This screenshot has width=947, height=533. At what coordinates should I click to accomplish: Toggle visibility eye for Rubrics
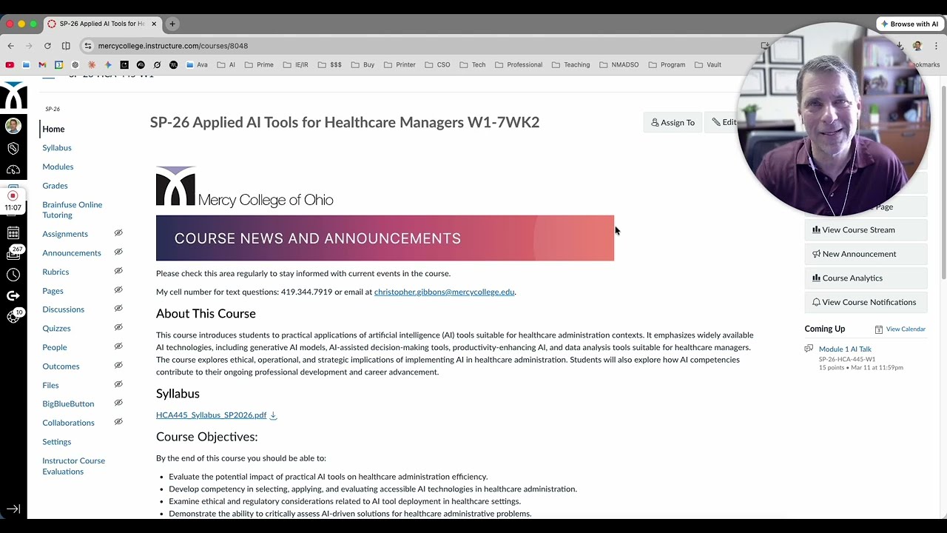click(118, 271)
